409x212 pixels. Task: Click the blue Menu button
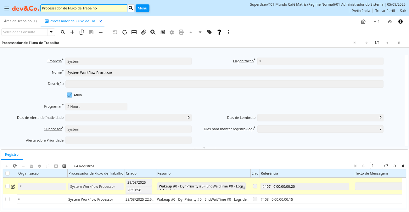coord(142,8)
